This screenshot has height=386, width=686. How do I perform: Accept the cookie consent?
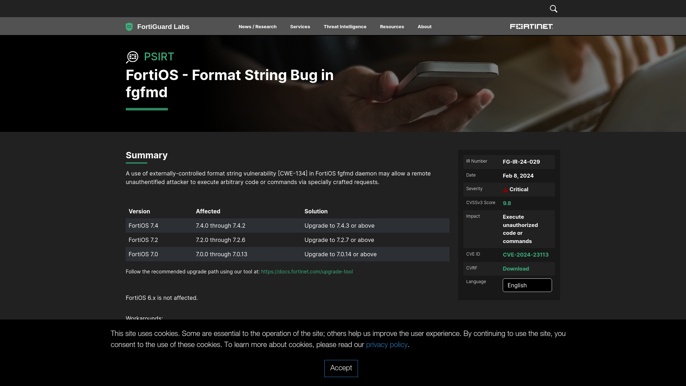coord(341,368)
